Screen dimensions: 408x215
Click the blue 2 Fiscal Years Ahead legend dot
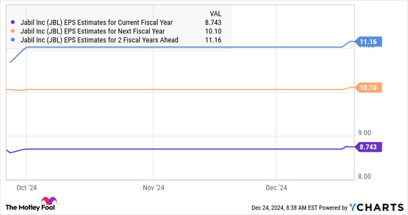[13, 40]
